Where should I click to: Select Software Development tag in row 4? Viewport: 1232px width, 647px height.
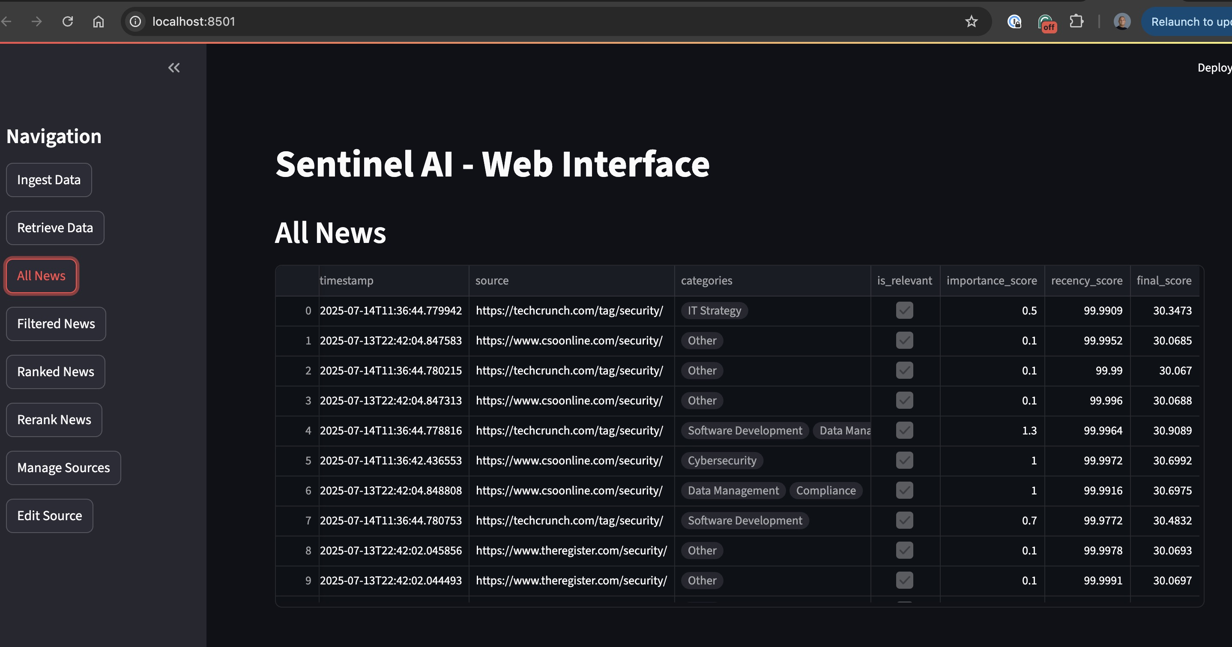click(x=745, y=431)
